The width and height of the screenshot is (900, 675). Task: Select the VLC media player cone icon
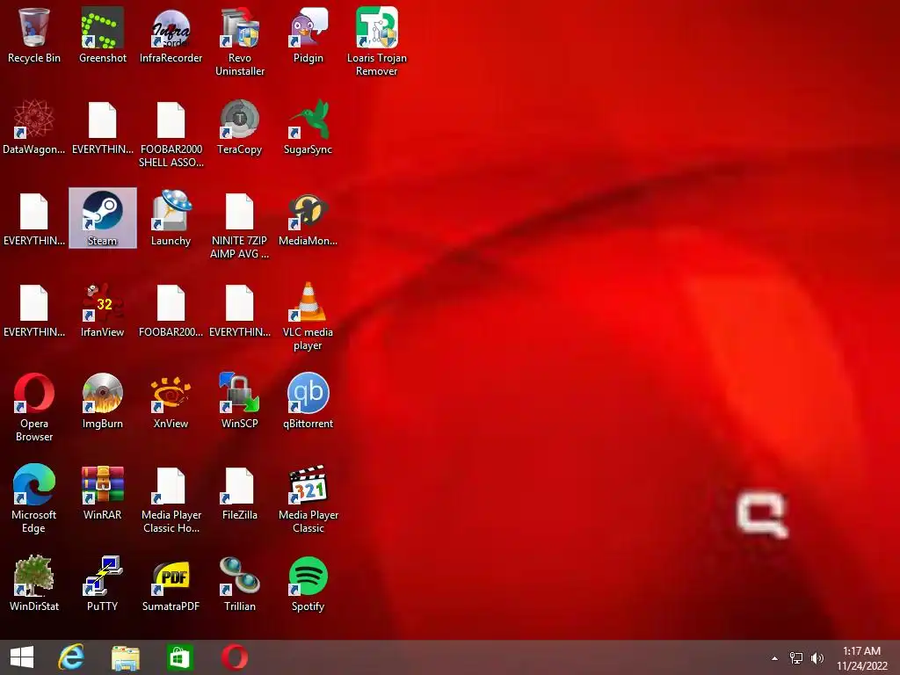308,316
